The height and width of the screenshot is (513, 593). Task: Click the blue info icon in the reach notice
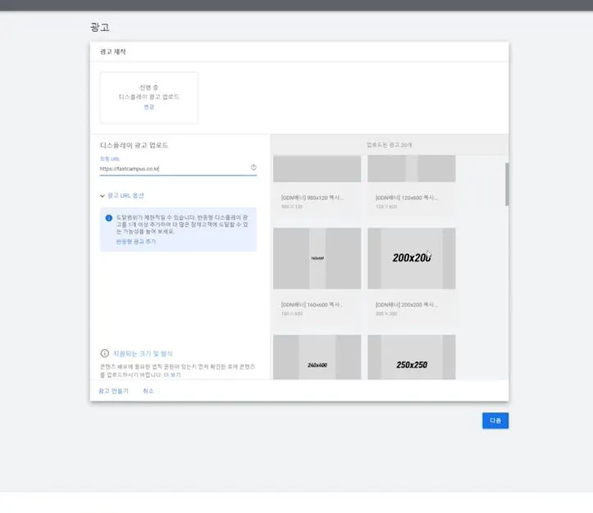point(109,218)
